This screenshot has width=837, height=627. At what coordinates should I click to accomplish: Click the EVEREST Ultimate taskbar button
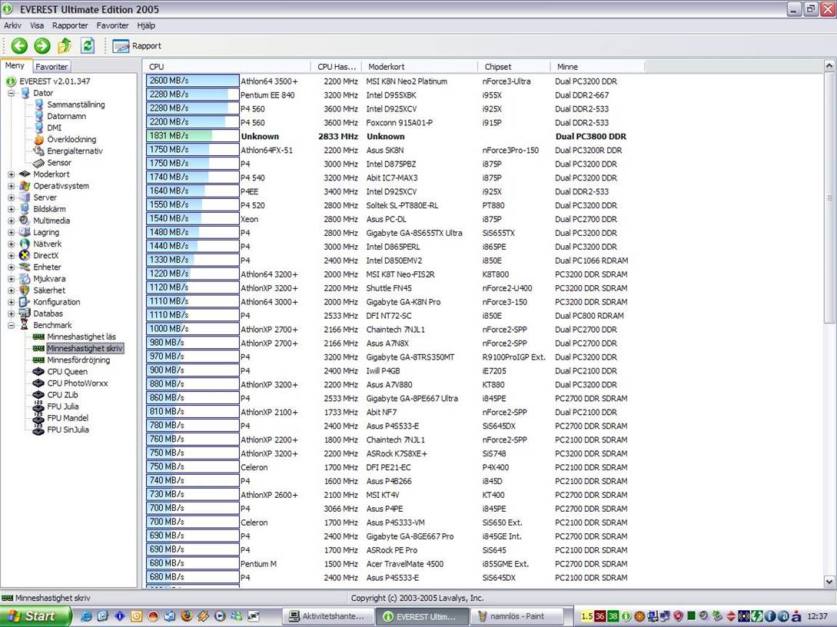click(422, 616)
